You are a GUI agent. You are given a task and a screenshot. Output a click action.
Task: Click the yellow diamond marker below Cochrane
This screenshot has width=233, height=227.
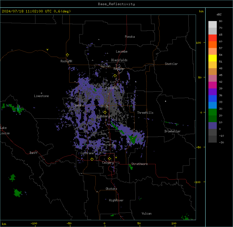point(92,159)
